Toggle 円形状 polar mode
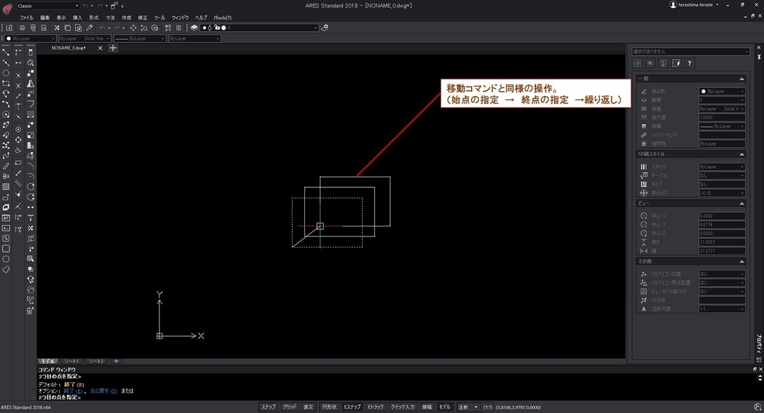The height and width of the screenshot is (413, 764). point(329,407)
